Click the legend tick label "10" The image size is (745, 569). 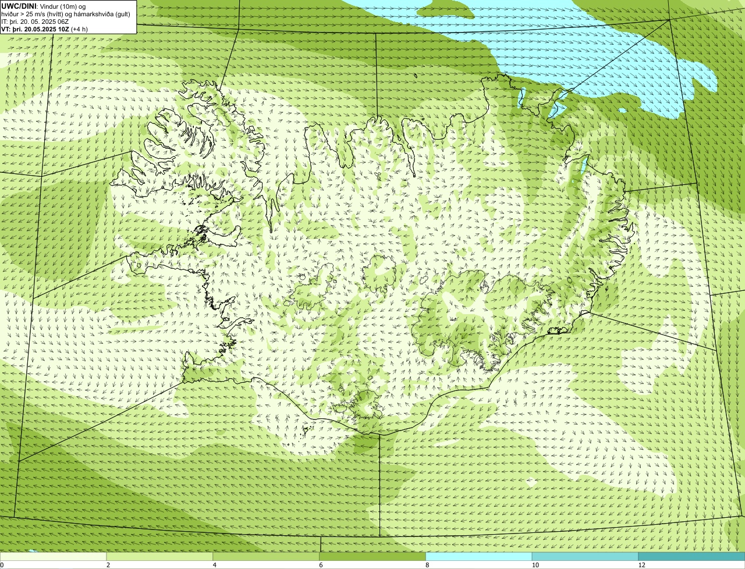pyautogui.click(x=535, y=565)
